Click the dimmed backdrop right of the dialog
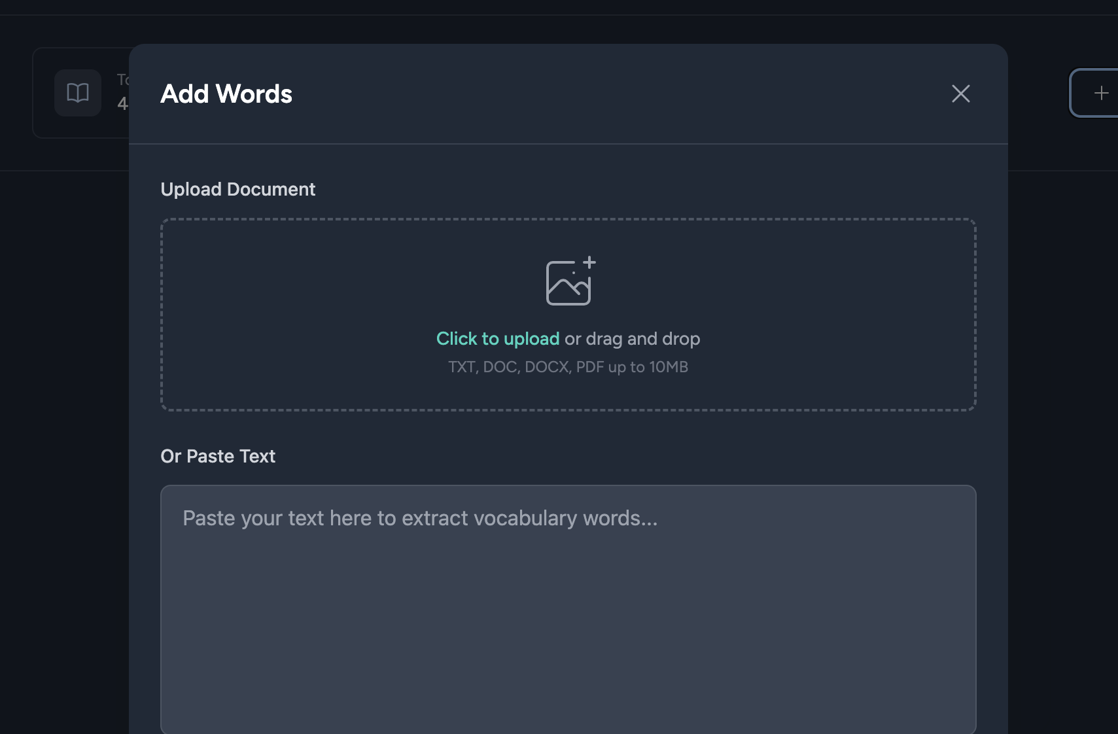Screen dimensions: 1118x734 tap(1060, 393)
